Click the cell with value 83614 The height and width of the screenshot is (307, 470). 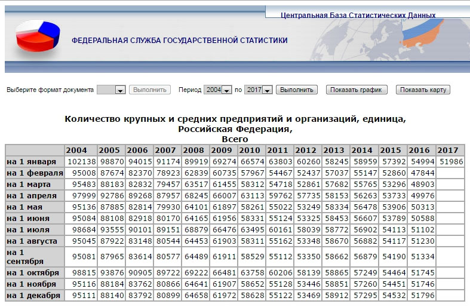[139, 257]
